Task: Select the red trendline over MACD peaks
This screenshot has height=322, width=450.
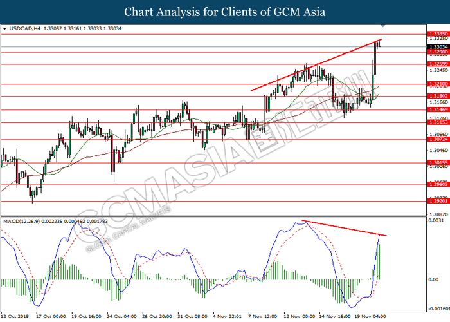Action: (345, 228)
